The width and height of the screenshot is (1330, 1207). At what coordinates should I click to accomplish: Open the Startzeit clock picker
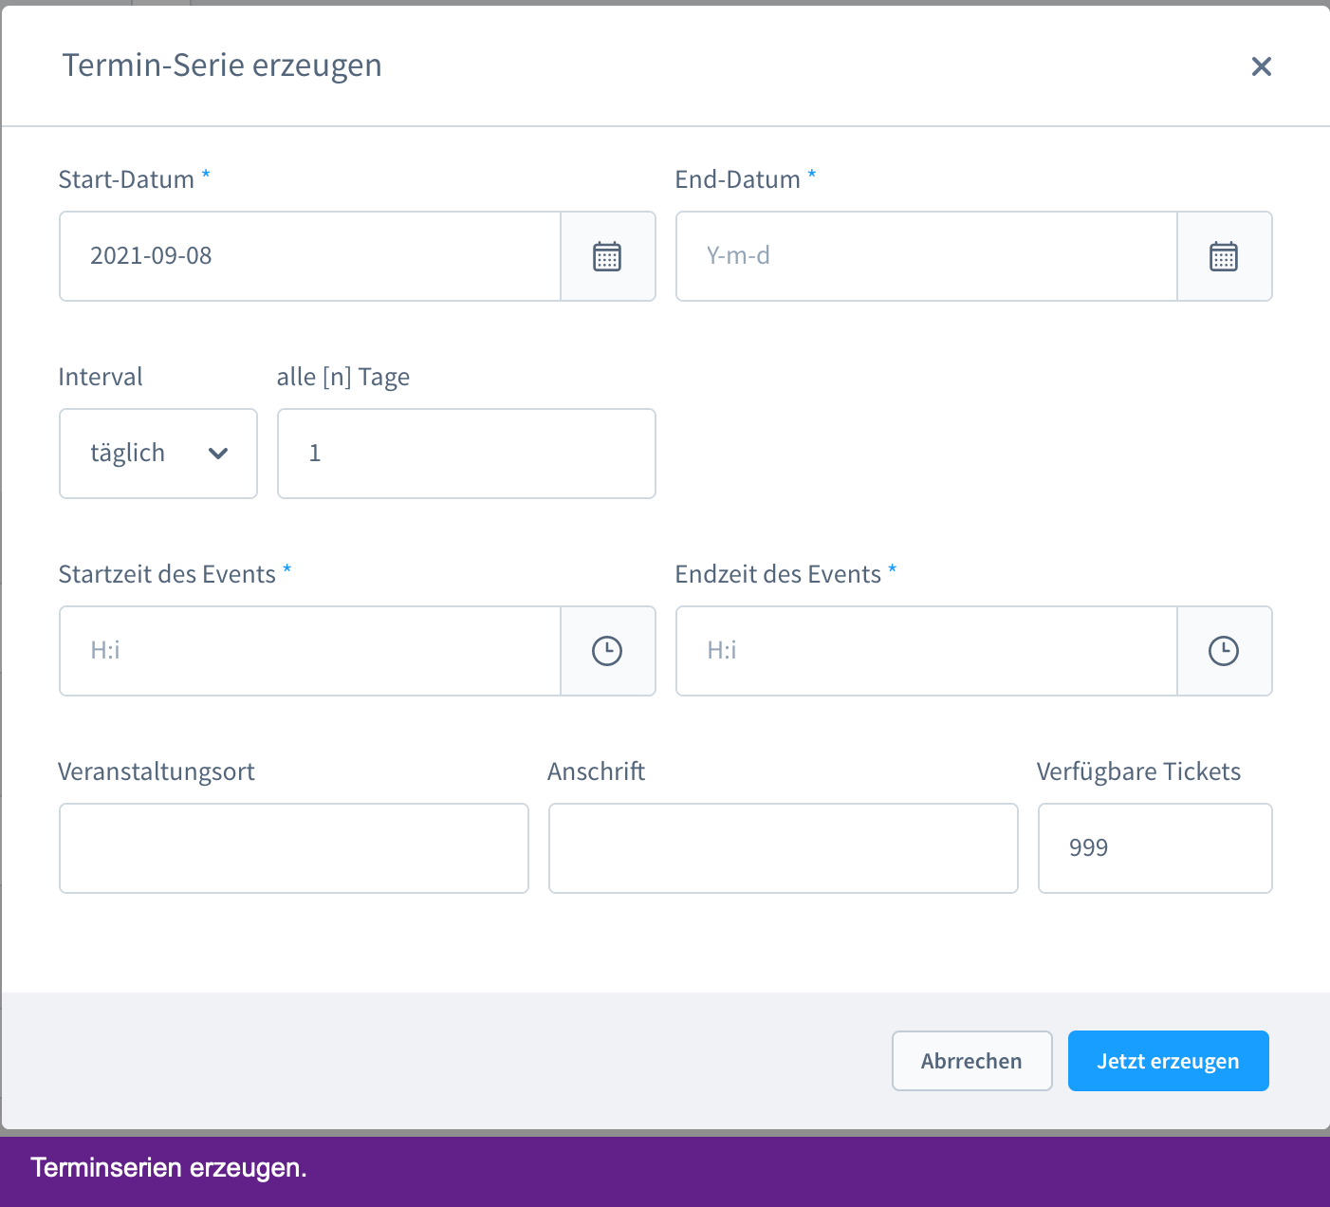pyautogui.click(x=607, y=651)
